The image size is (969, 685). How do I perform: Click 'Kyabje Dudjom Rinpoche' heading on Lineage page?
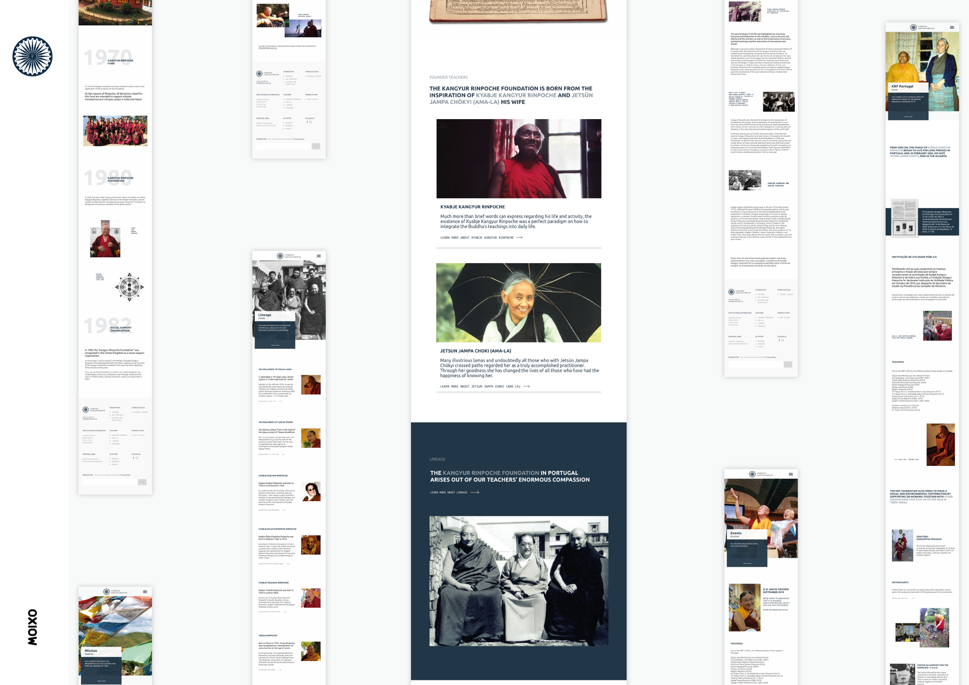273,476
